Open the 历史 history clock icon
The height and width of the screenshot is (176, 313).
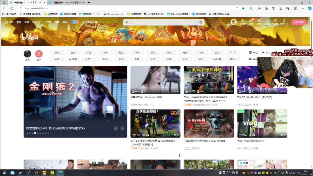click(276, 22)
